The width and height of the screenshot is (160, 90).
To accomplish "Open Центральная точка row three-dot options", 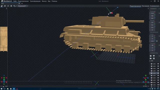I will (x=159, y=36).
